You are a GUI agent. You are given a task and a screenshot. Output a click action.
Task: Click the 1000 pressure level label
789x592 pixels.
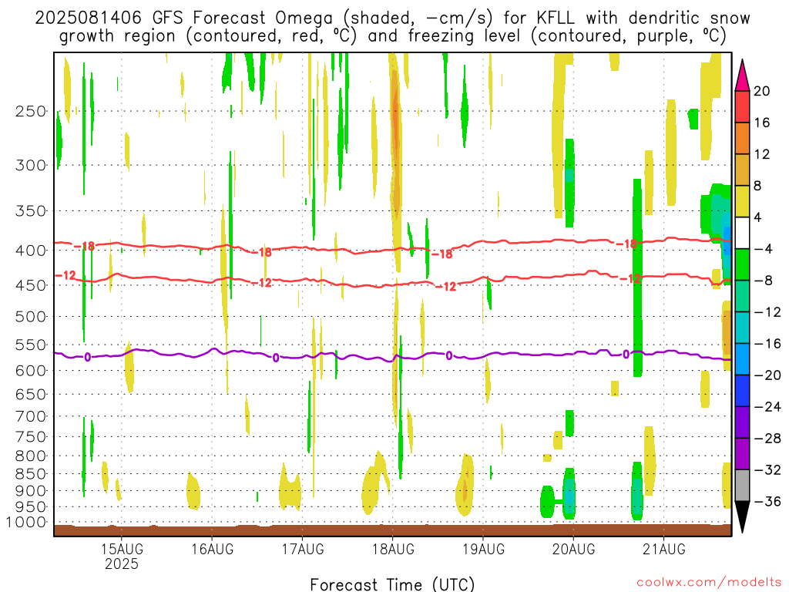point(27,523)
